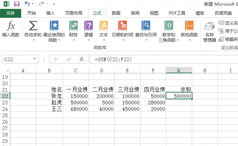238x146 pixels.
Task: Select column G header
Action: point(179,70)
